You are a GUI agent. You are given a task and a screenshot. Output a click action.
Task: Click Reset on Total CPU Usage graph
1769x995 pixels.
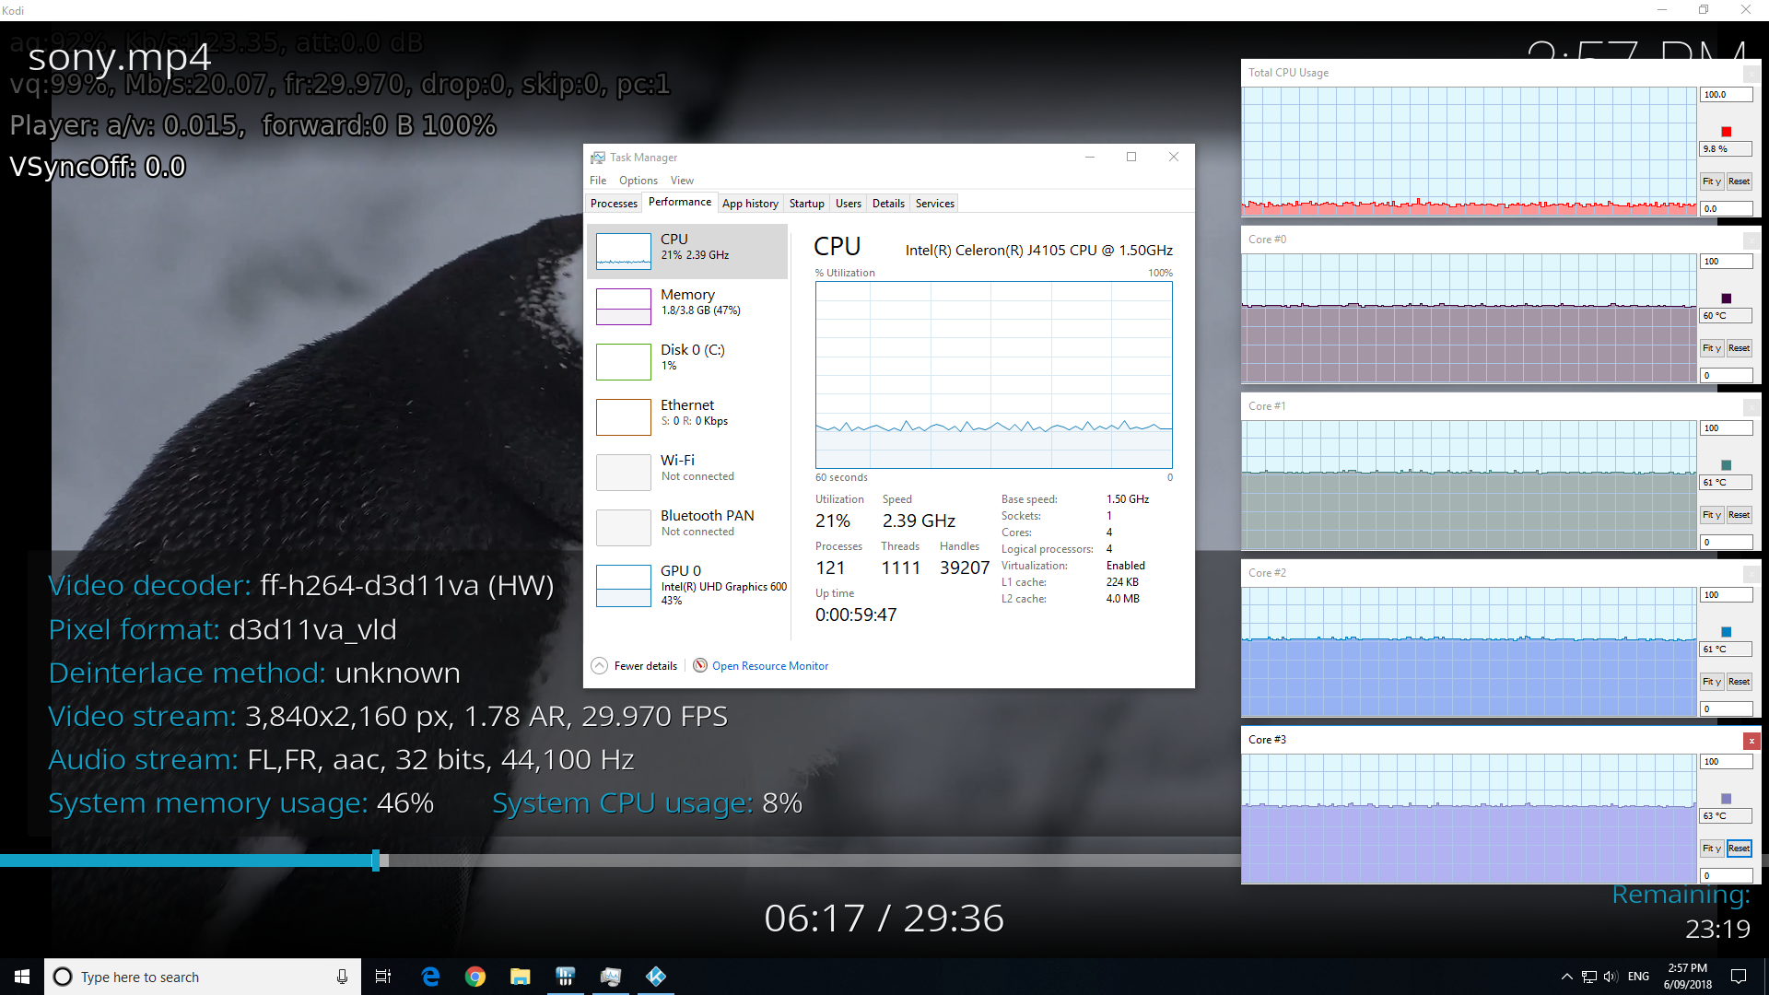(x=1739, y=181)
